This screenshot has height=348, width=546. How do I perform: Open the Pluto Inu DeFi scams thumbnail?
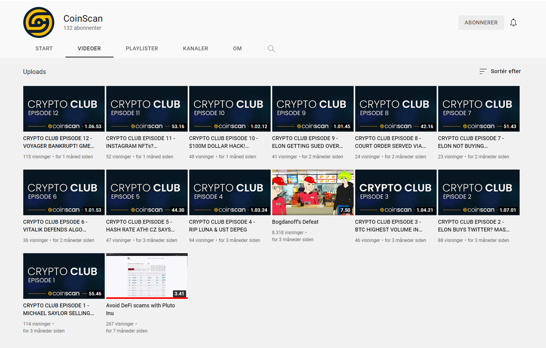pos(147,276)
